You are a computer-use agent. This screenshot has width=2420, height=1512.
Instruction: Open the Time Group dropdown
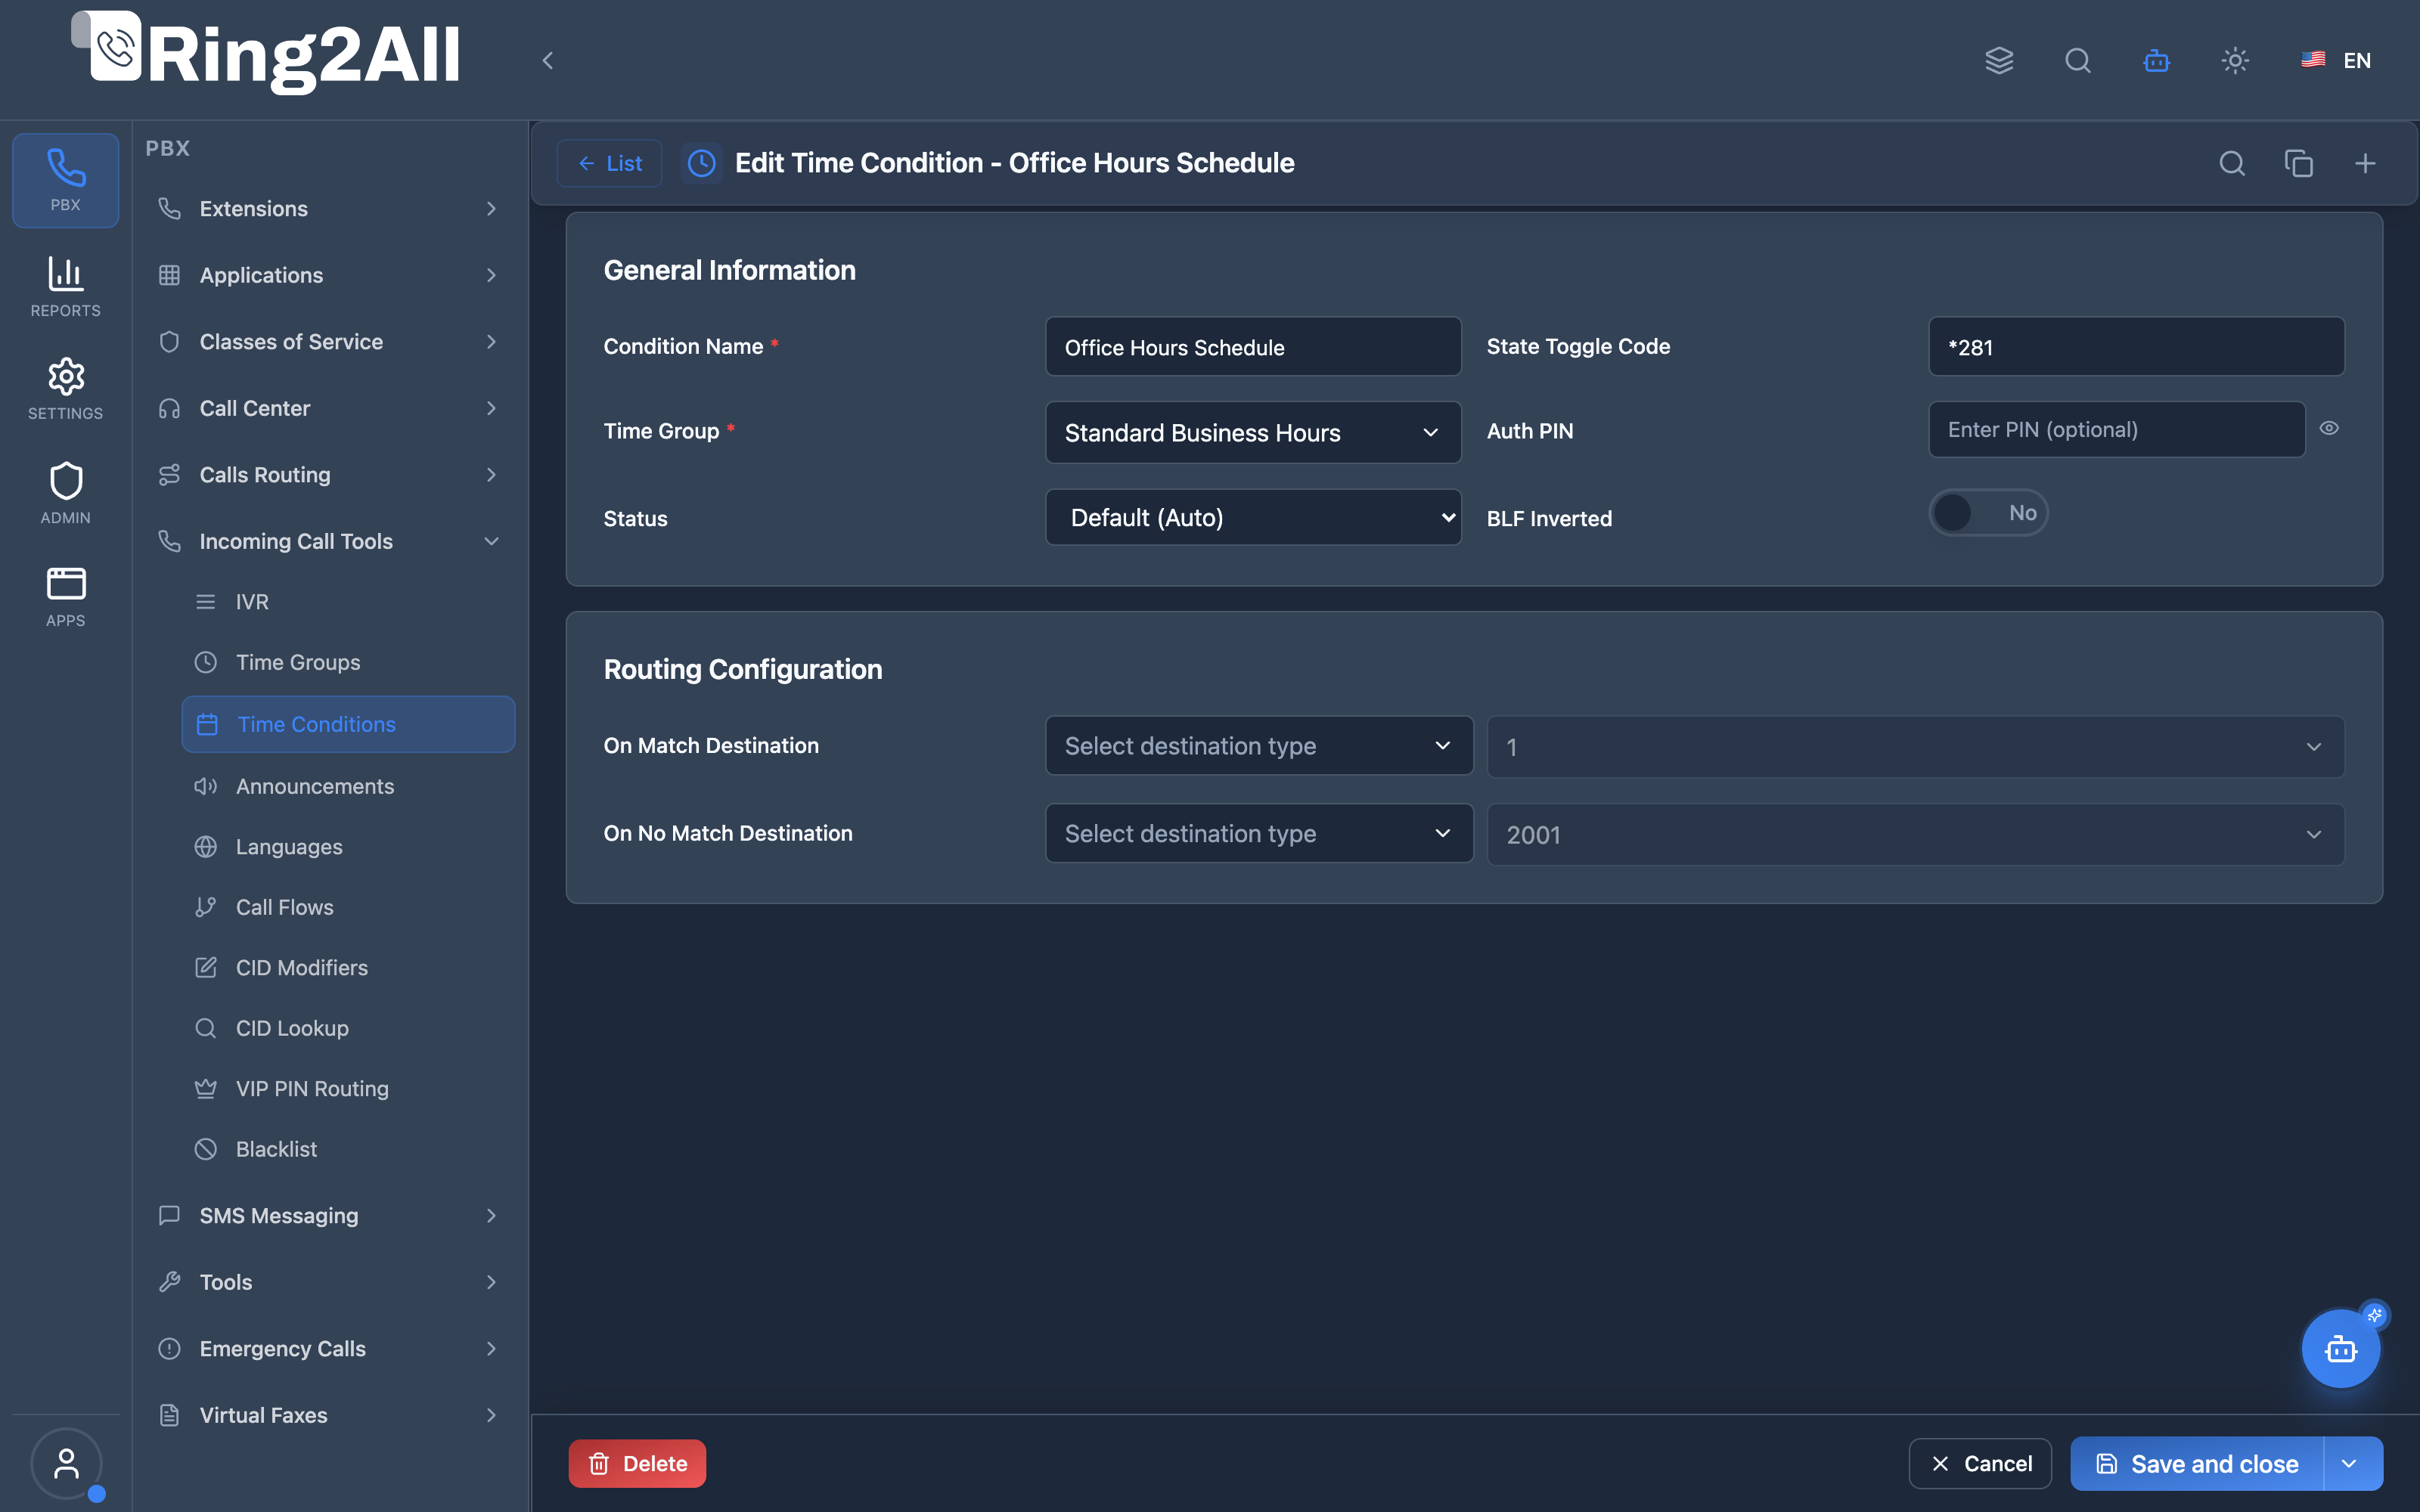click(x=1253, y=432)
